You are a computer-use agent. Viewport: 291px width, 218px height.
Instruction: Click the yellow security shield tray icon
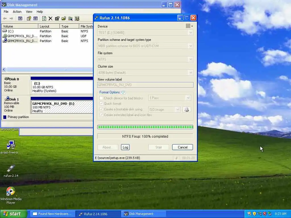[254, 214]
